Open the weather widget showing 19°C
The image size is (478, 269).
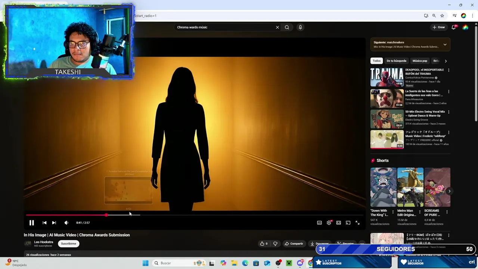(x=16, y=263)
